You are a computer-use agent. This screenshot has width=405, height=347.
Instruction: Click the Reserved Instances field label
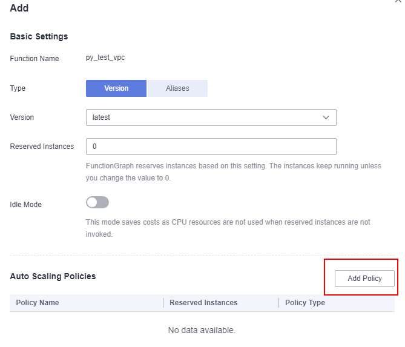tap(42, 146)
